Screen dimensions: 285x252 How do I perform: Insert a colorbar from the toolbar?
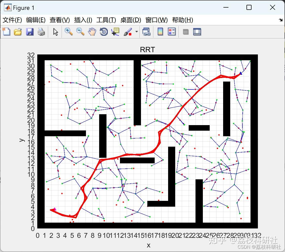click(x=160, y=32)
